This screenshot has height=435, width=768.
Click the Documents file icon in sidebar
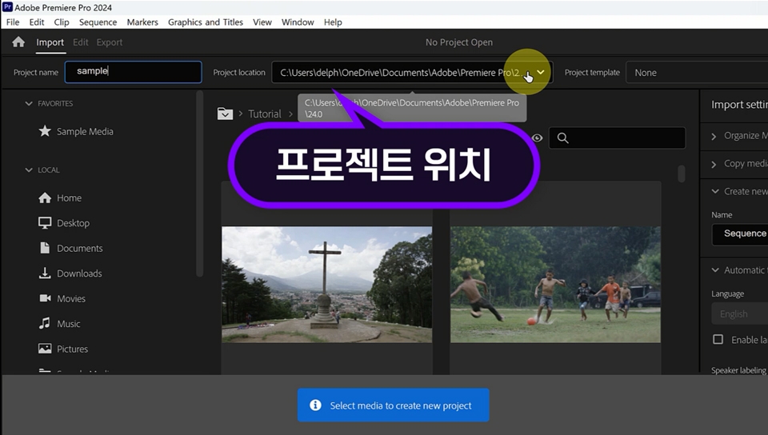(x=45, y=248)
